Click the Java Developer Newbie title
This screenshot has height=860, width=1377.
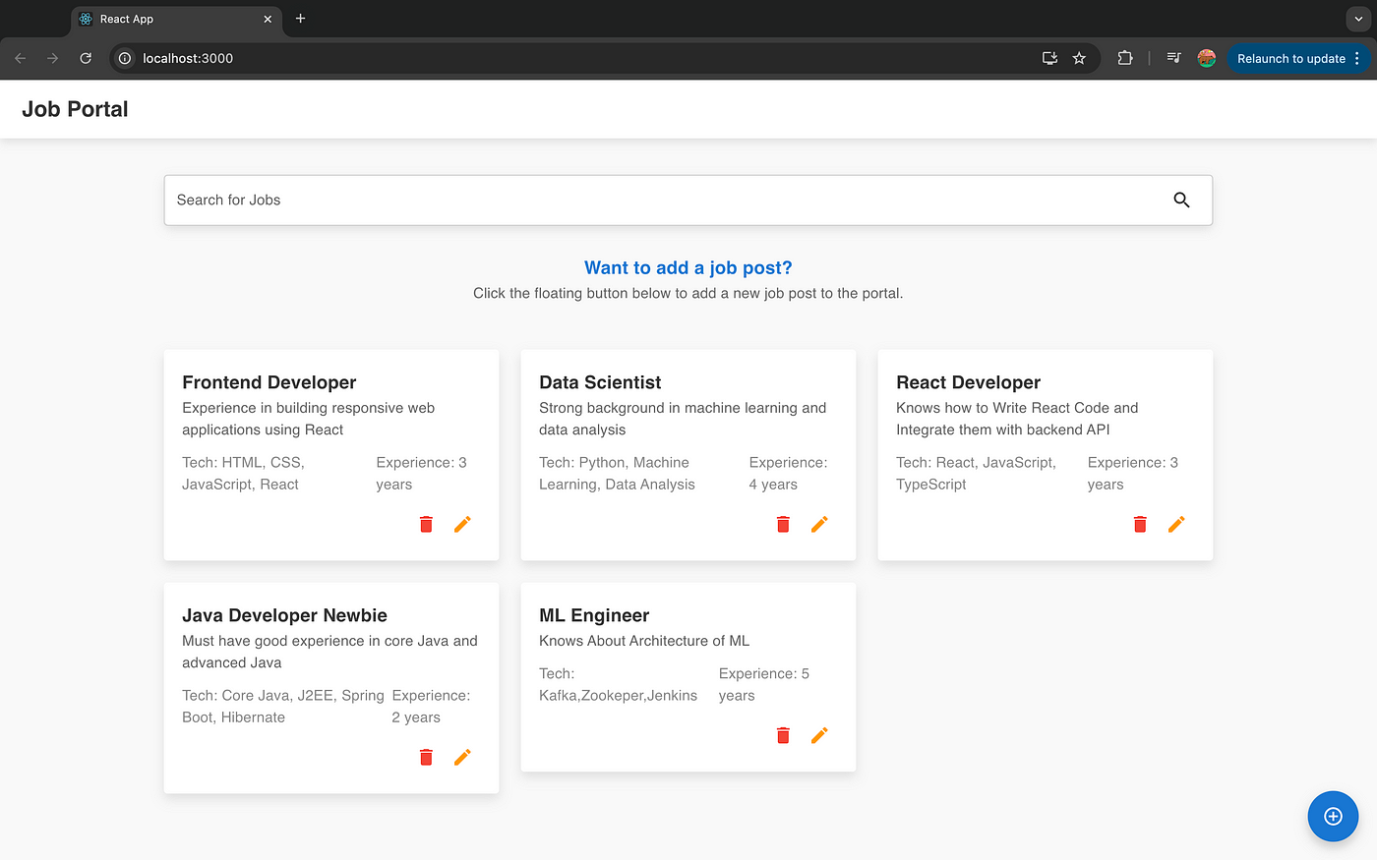[x=284, y=615]
